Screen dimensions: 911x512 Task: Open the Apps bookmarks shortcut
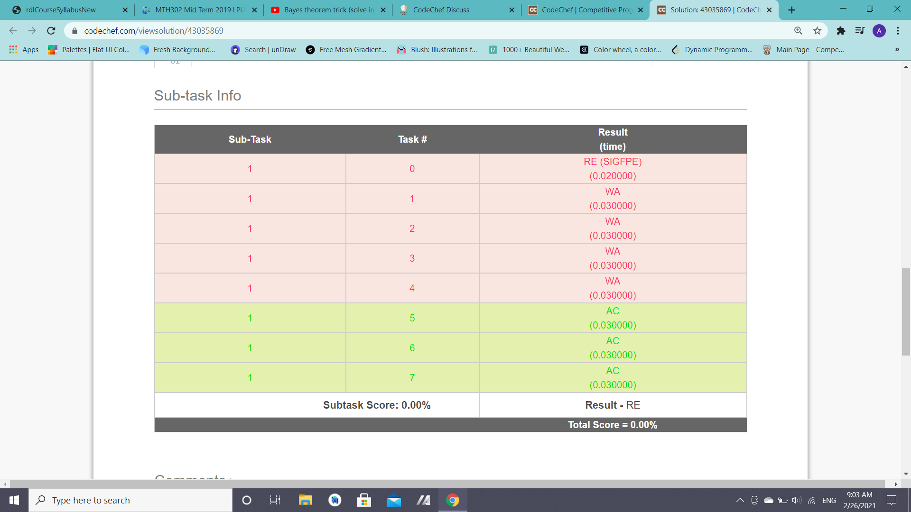click(x=24, y=50)
